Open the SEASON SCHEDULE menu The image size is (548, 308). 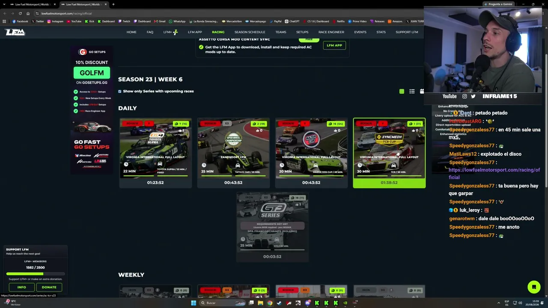point(250,32)
